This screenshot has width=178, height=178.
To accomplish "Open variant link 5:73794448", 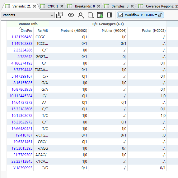I will [x=23, y=70].
